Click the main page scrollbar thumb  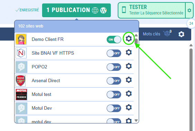click(x=191, y=89)
